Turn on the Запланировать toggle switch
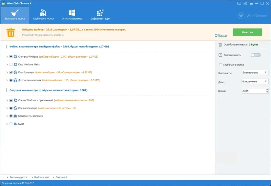 coord(256,55)
